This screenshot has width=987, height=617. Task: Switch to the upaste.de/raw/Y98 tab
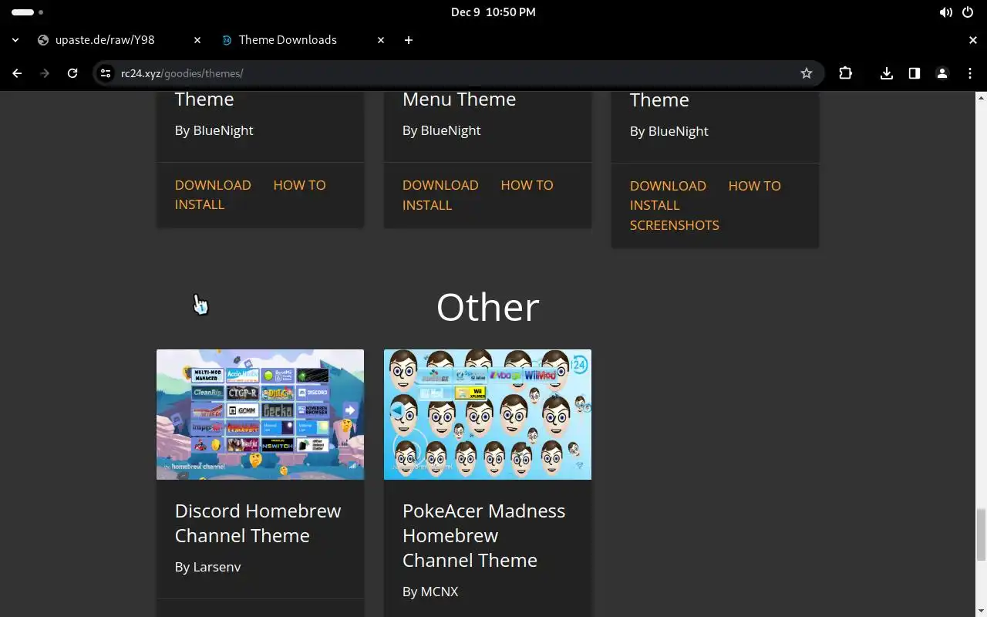(x=120, y=40)
